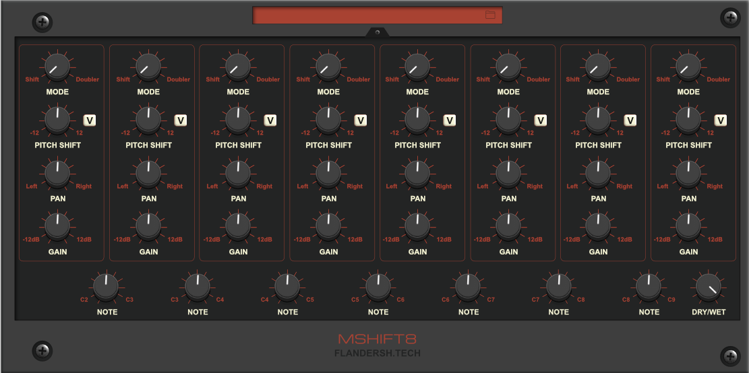Click the NOTE knob ranging C7 to C8

(x=558, y=287)
